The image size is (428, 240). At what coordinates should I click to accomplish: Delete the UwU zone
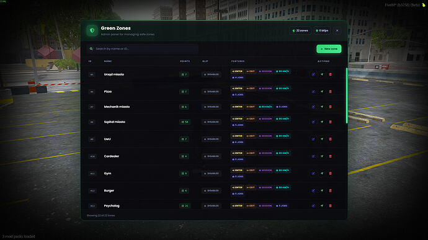point(330,139)
